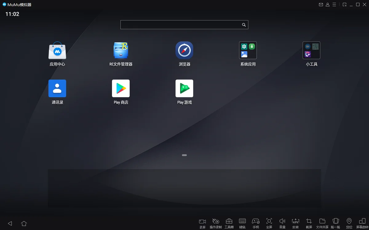Viewport: 369px width, 230px height.
Task: Click the desktop page indicator
Action: (x=184, y=155)
